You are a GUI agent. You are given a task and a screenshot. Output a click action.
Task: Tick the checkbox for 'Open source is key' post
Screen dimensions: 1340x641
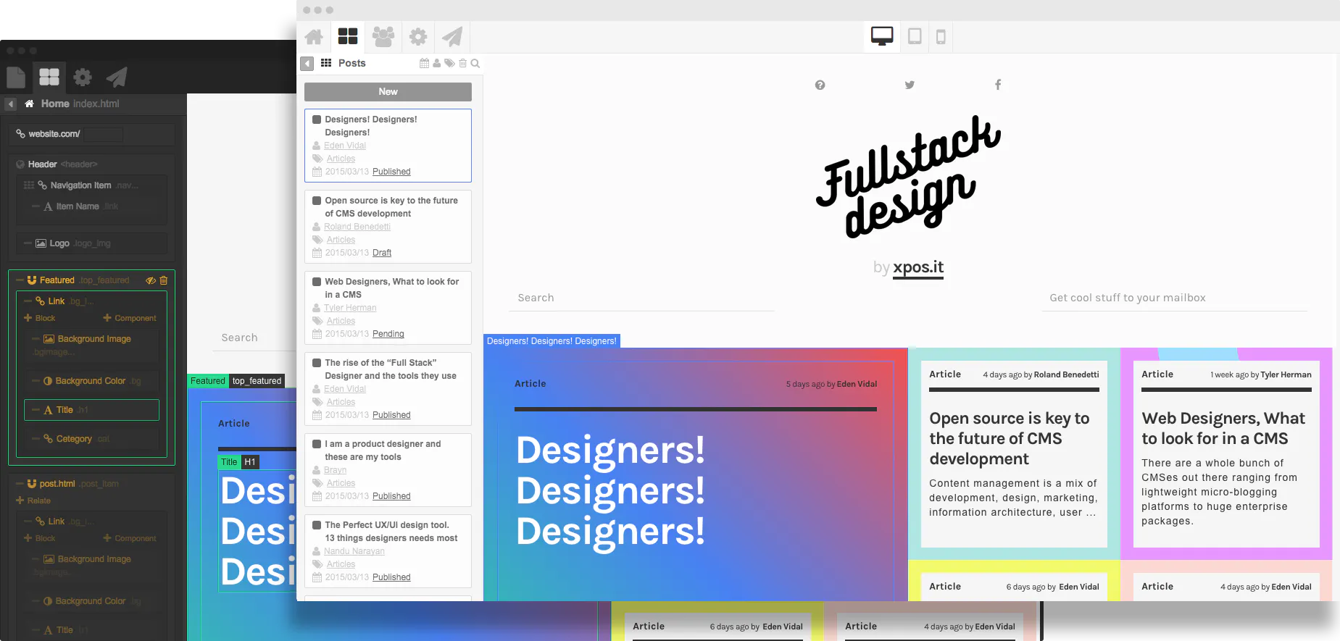pos(317,201)
